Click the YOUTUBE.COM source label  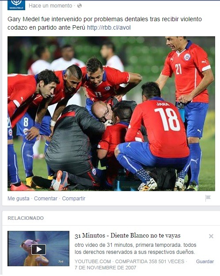coord(93,261)
